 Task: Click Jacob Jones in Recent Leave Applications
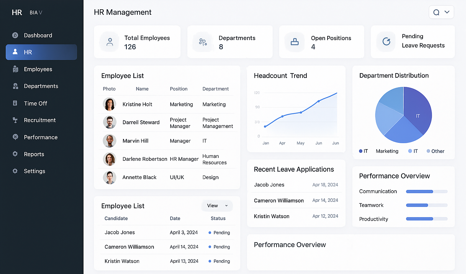coord(269,185)
